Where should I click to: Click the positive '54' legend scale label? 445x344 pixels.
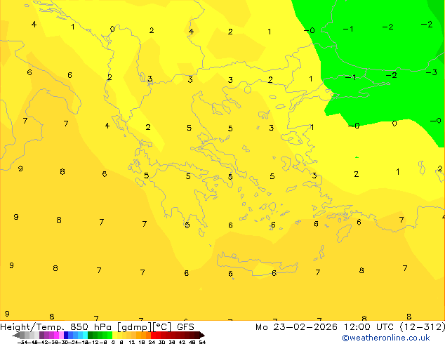(203, 343)
